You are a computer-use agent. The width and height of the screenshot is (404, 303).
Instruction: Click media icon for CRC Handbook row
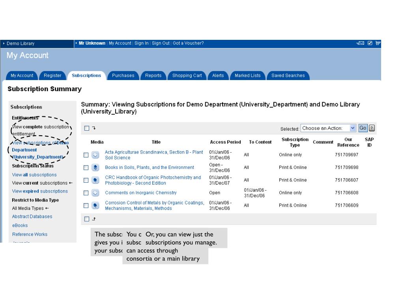pos(95,180)
